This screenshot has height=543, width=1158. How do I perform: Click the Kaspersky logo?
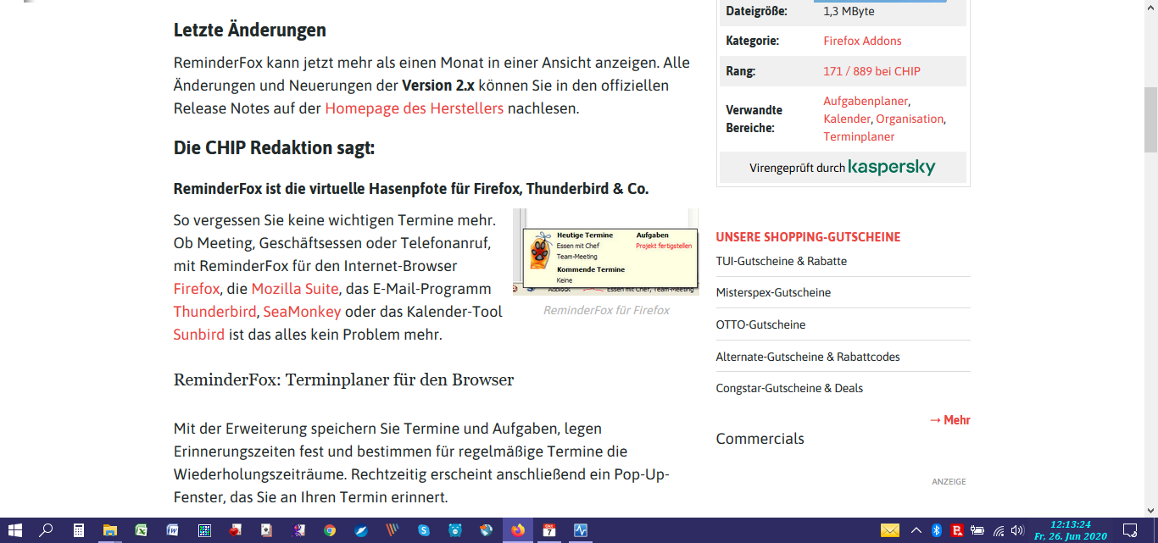[892, 167]
